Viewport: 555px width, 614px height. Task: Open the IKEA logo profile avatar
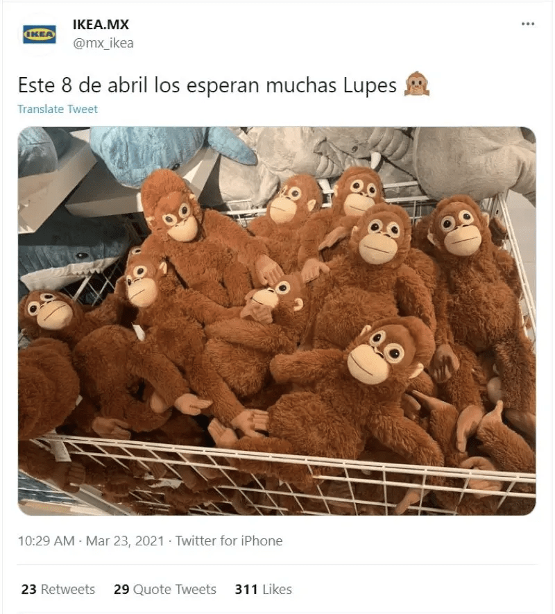tap(39, 35)
